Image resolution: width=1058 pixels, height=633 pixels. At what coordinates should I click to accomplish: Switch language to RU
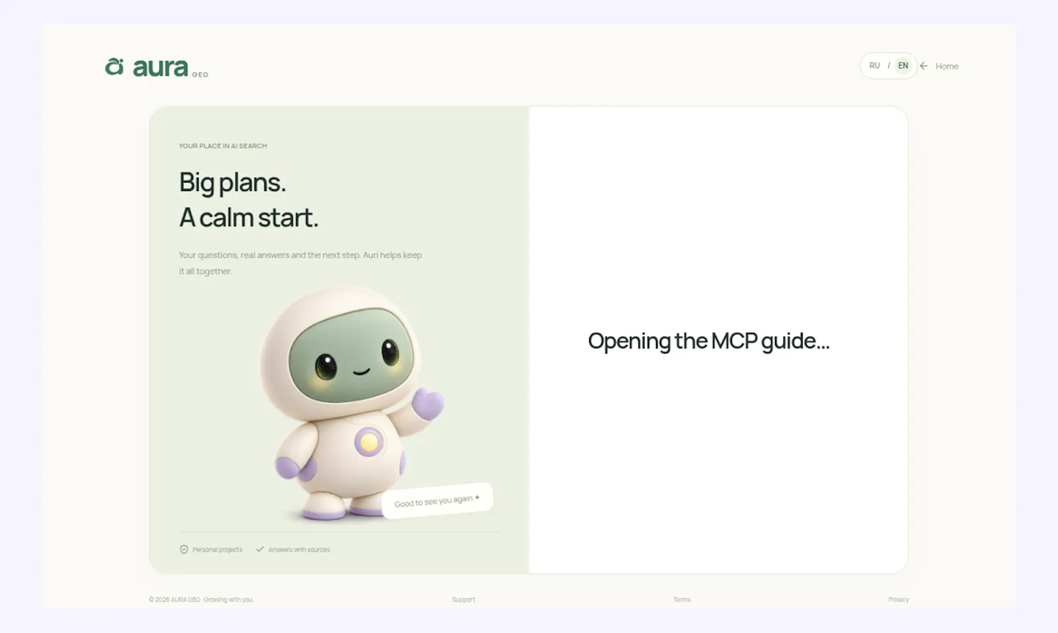[x=874, y=65]
